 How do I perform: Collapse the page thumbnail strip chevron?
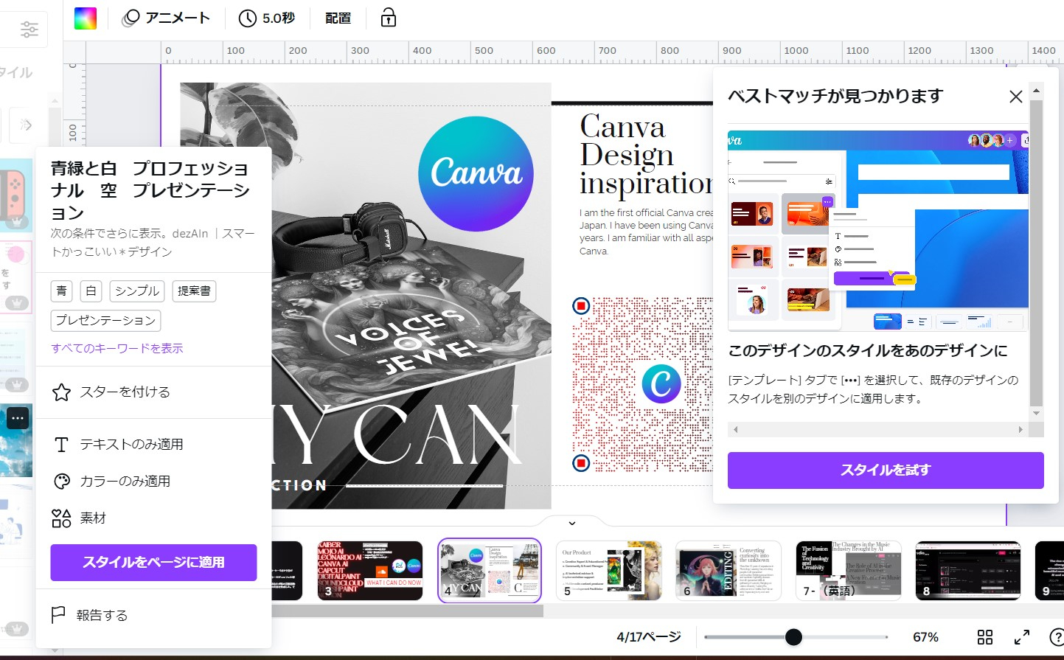point(571,523)
